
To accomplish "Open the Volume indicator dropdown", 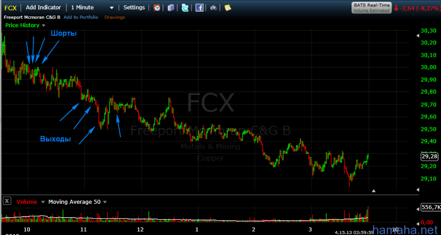I will pyautogui.click(x=43, y=202).
